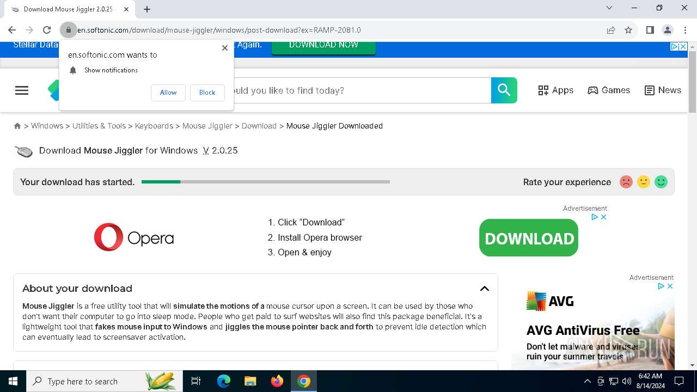Open the Games section
The height and width of the screenshot is (392, 697).
tap(609, 90)
